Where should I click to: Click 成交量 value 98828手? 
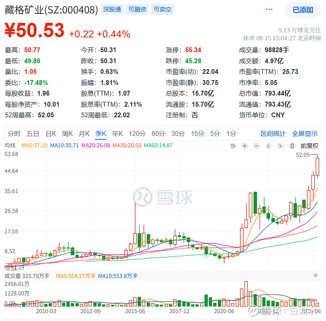coord(277,50)
